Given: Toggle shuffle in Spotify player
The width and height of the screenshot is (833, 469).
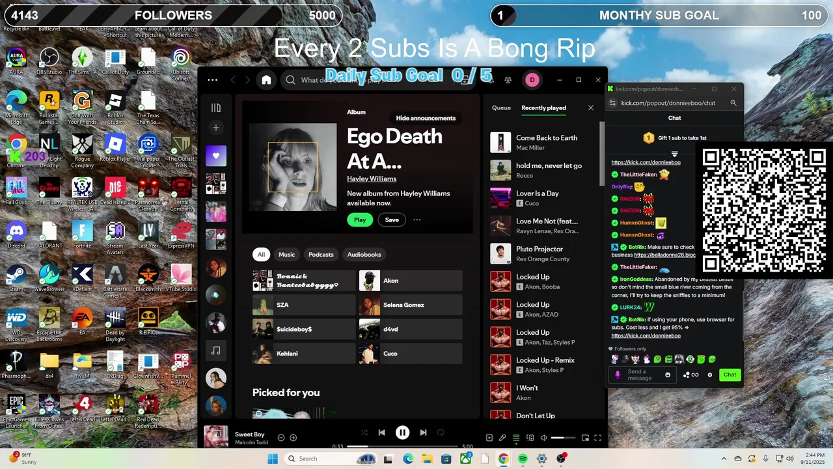Looking at the screenshot, I should pyautogui.click(x=364, y=433).
